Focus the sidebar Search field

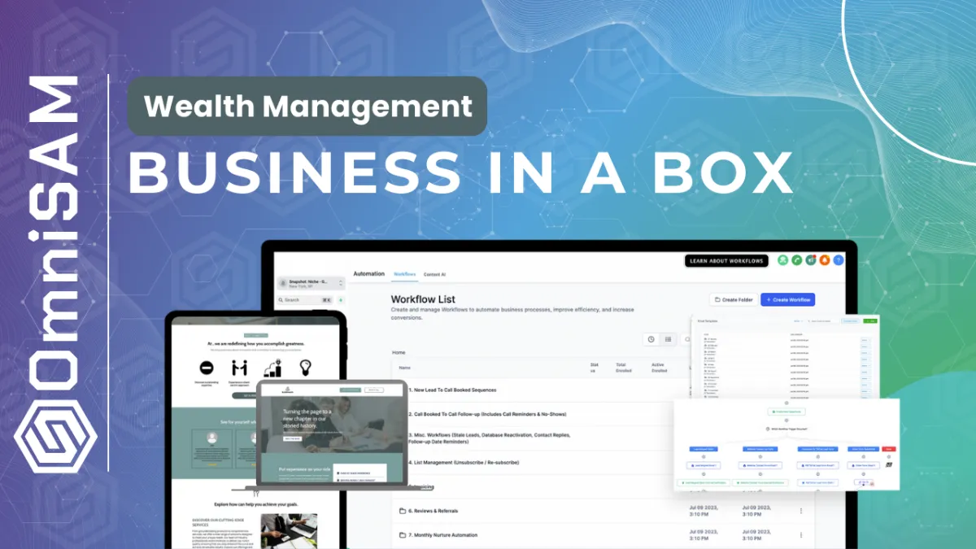[304, 300]
